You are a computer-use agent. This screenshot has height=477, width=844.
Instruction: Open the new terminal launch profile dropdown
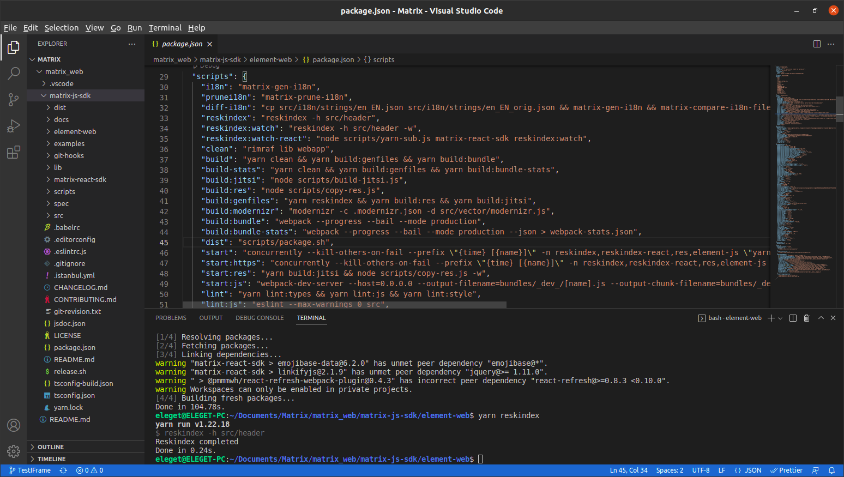[x=780, y=318]
